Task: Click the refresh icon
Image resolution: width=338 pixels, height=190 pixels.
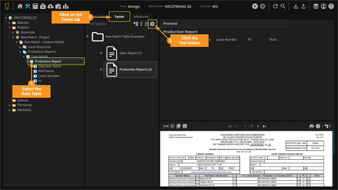Action: pos(275,6)
